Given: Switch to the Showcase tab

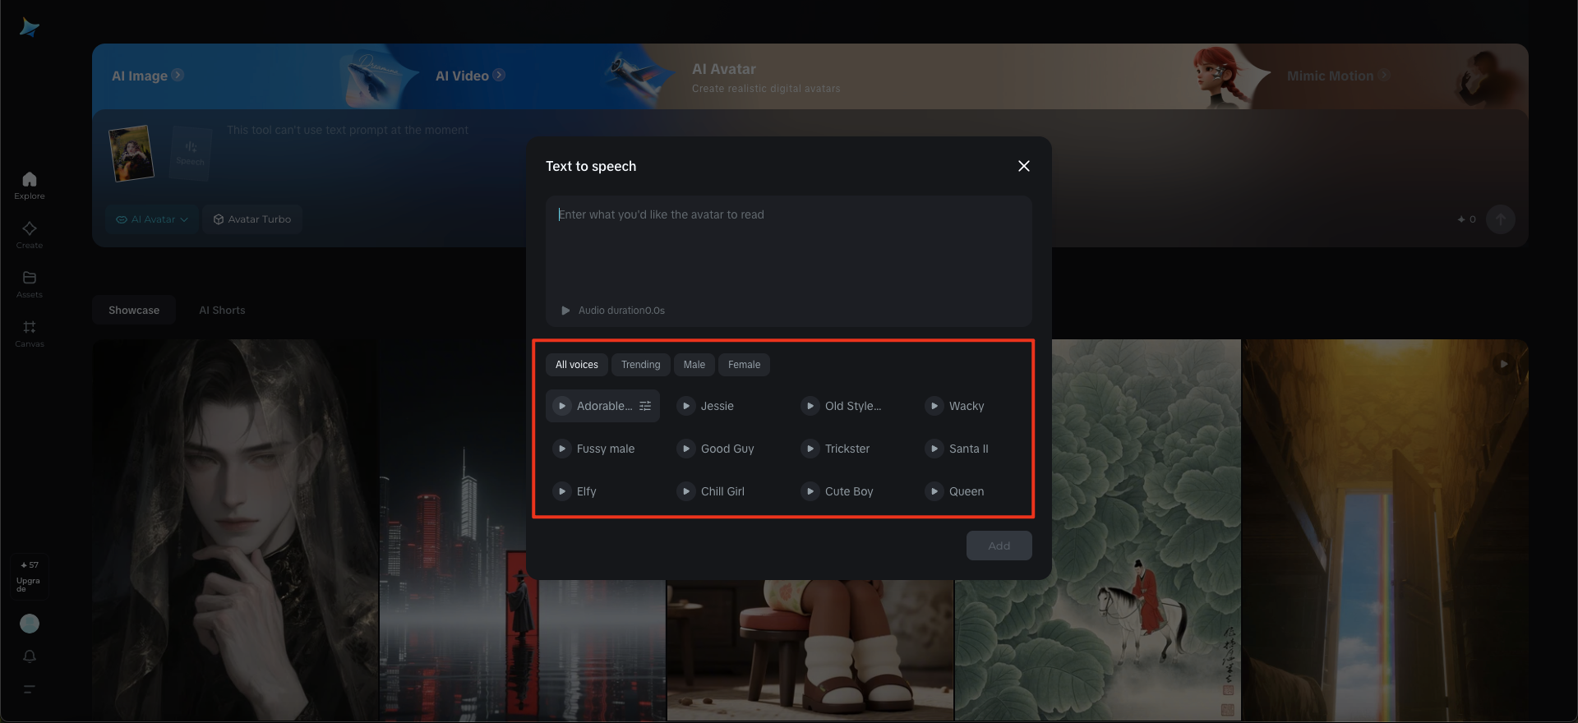Looking at the screenshot, I should click(x=134, y=310).
